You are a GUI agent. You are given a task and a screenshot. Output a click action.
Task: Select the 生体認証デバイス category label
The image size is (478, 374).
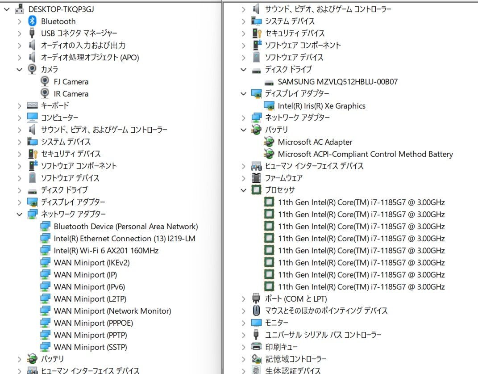[293, 370]
